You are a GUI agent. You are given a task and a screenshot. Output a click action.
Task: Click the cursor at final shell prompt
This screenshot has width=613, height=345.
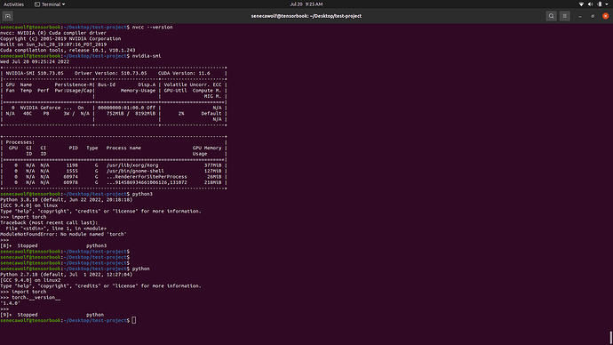pyautogui.click(x=134, y=320)
